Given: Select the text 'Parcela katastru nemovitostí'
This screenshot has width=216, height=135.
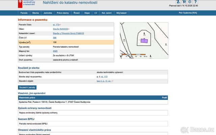Looking at the screenshot, I should pyautogui.click(x=66, y=47).
